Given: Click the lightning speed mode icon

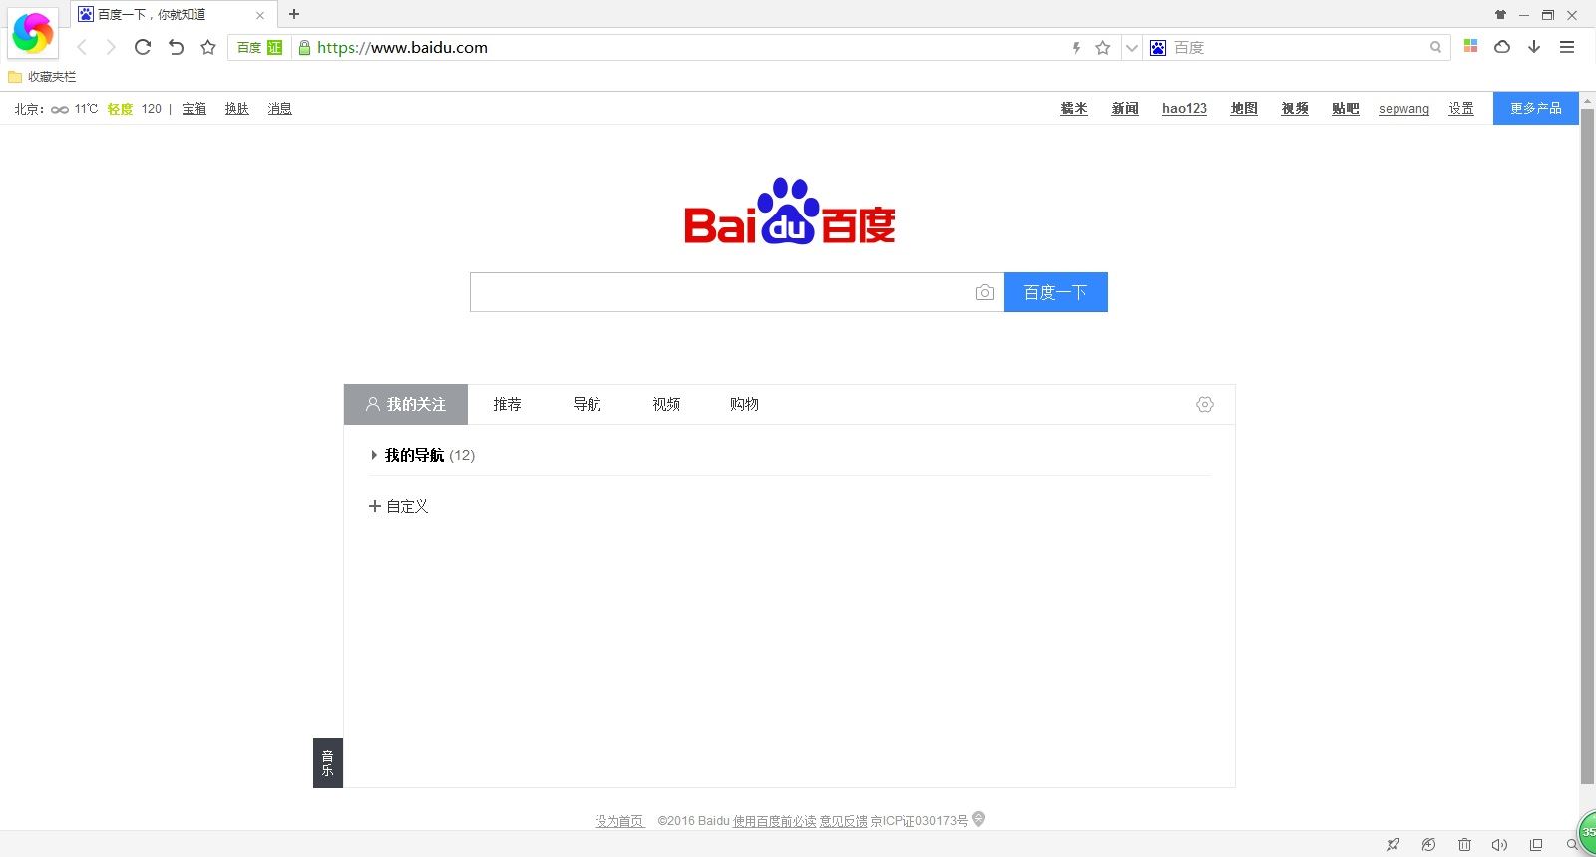Looking at the screenshot, I should click(1076, 47).
